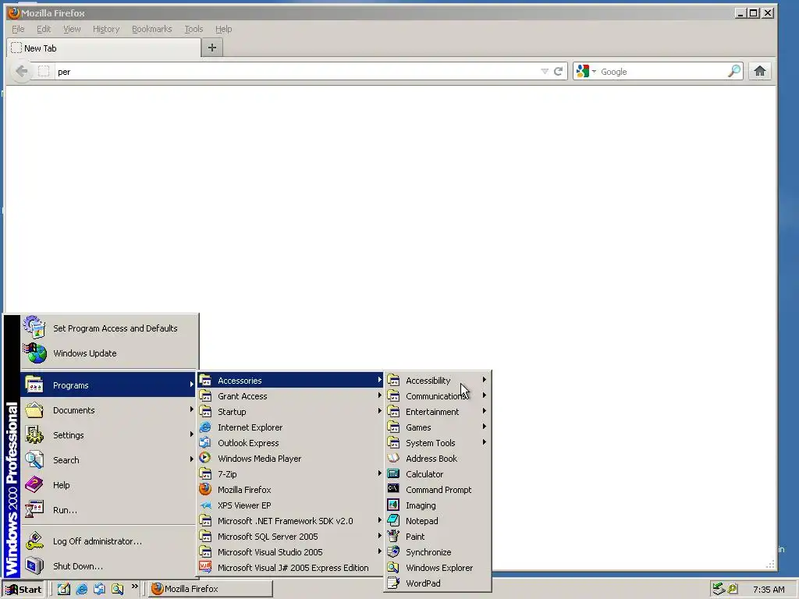This screenshot has width=799, height=599.
Task: Open the Tools menu
Action: click(x=194, y=29)
